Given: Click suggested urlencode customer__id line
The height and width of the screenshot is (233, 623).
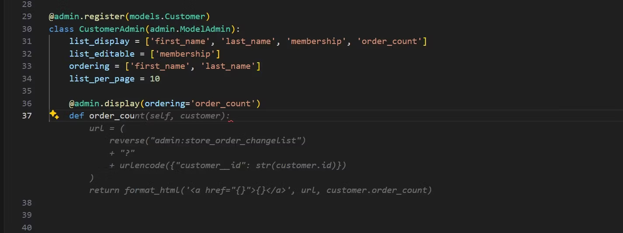Looking at the screenshot, I should 228,165.
